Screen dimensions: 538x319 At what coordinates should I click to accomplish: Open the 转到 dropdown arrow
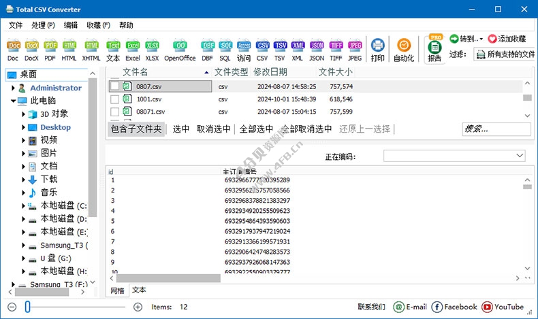pos(481,39)
